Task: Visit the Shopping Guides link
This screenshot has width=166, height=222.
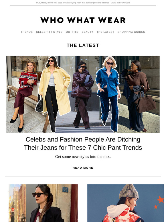Action: pos(131,32)
